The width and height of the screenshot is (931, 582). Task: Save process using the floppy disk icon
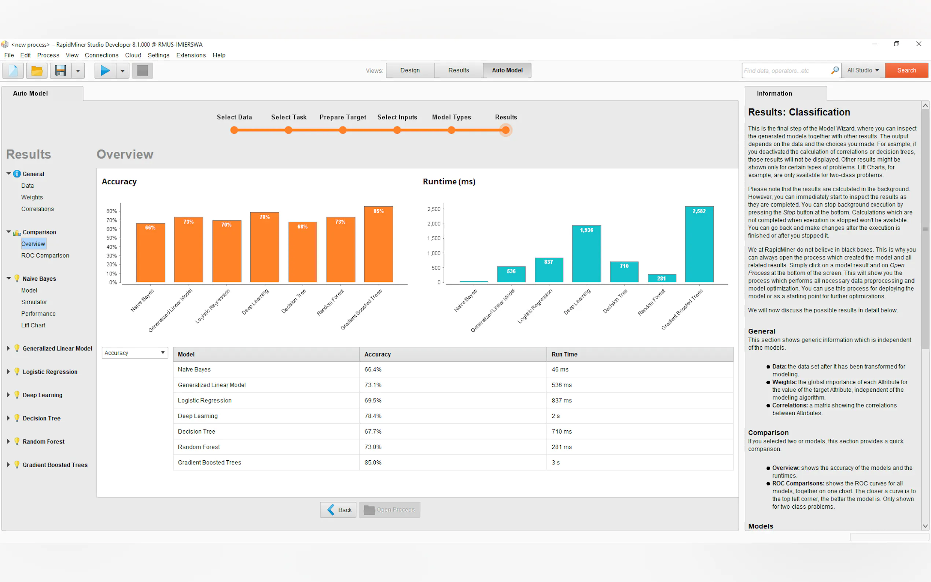tap(60, 70)
